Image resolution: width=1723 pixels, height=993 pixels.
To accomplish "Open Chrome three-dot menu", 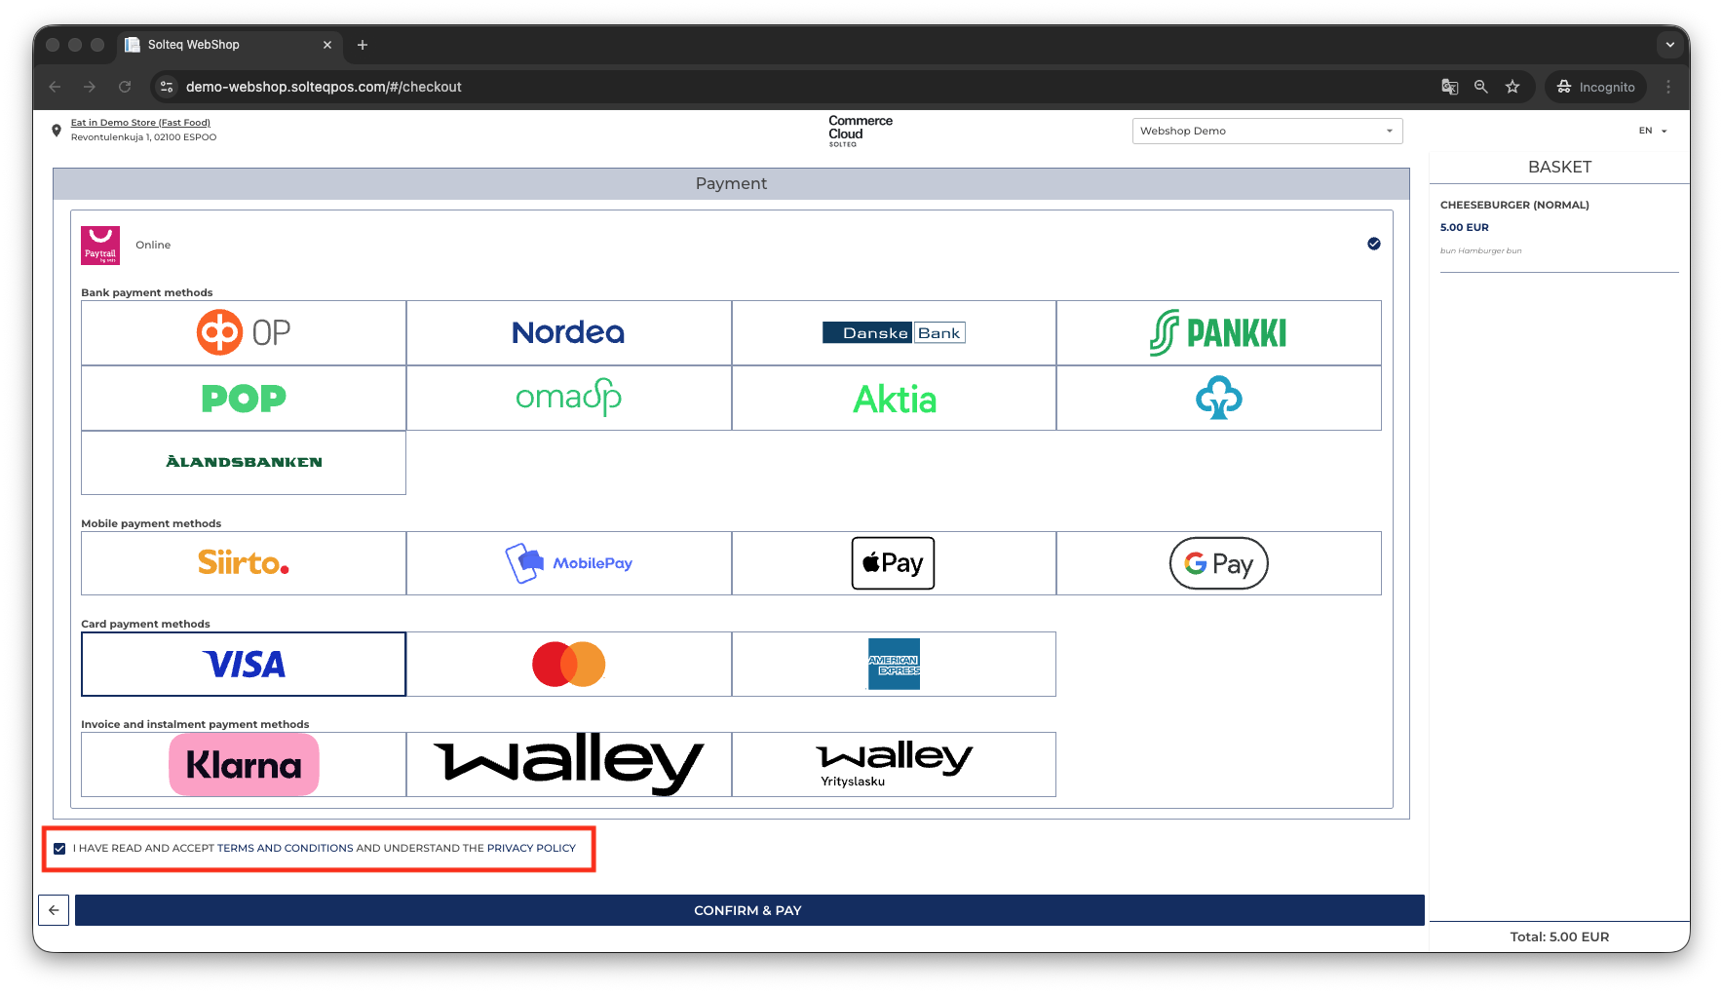I will click(x=1668, y=87).
